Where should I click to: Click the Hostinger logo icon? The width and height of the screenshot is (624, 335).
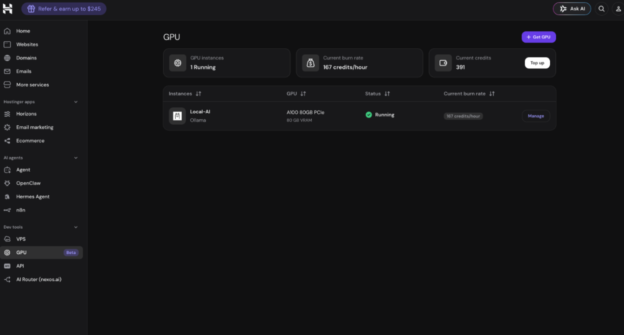7,9
